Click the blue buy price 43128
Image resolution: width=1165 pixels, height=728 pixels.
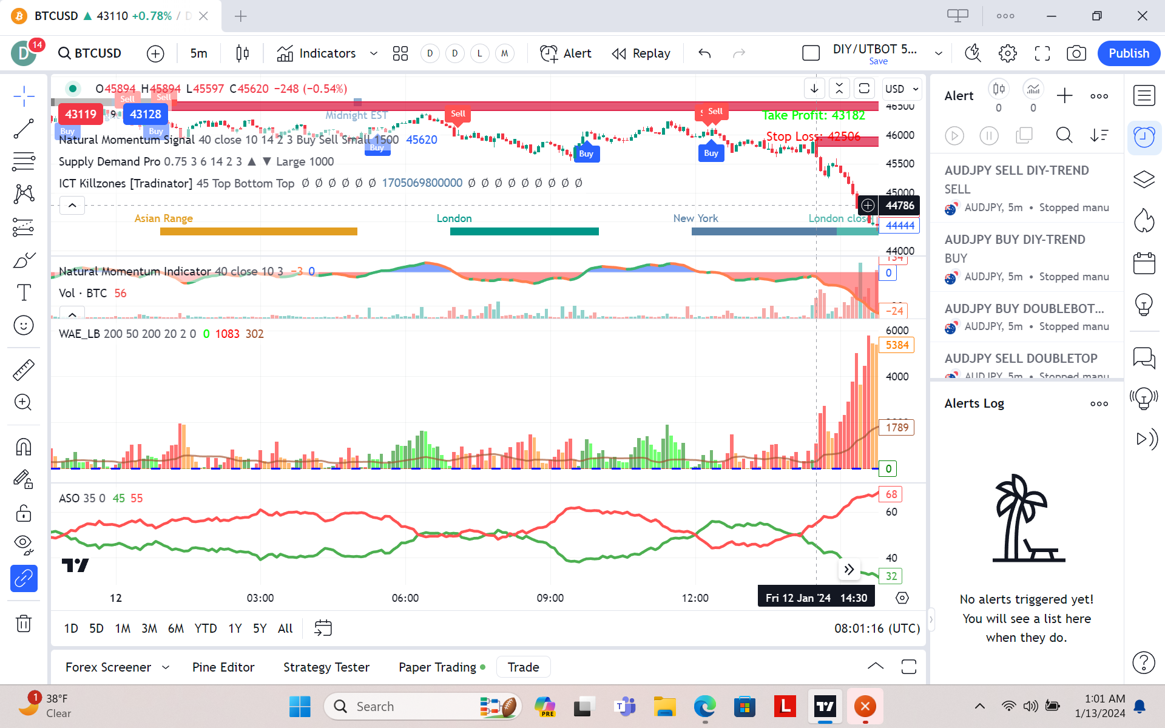coord(146,114)
